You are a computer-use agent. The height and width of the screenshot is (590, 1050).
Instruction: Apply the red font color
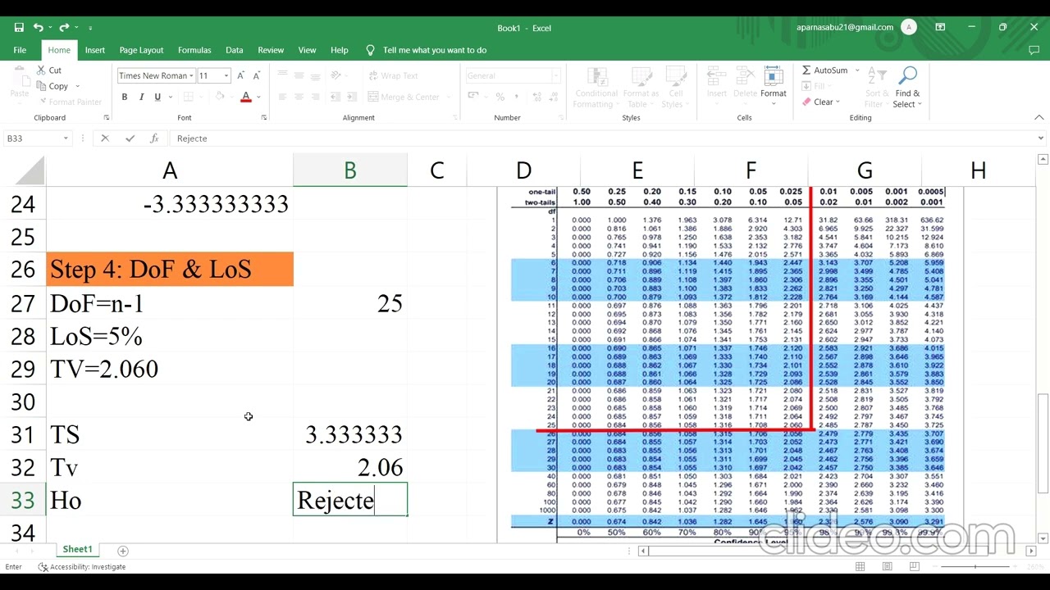point(245,97)
